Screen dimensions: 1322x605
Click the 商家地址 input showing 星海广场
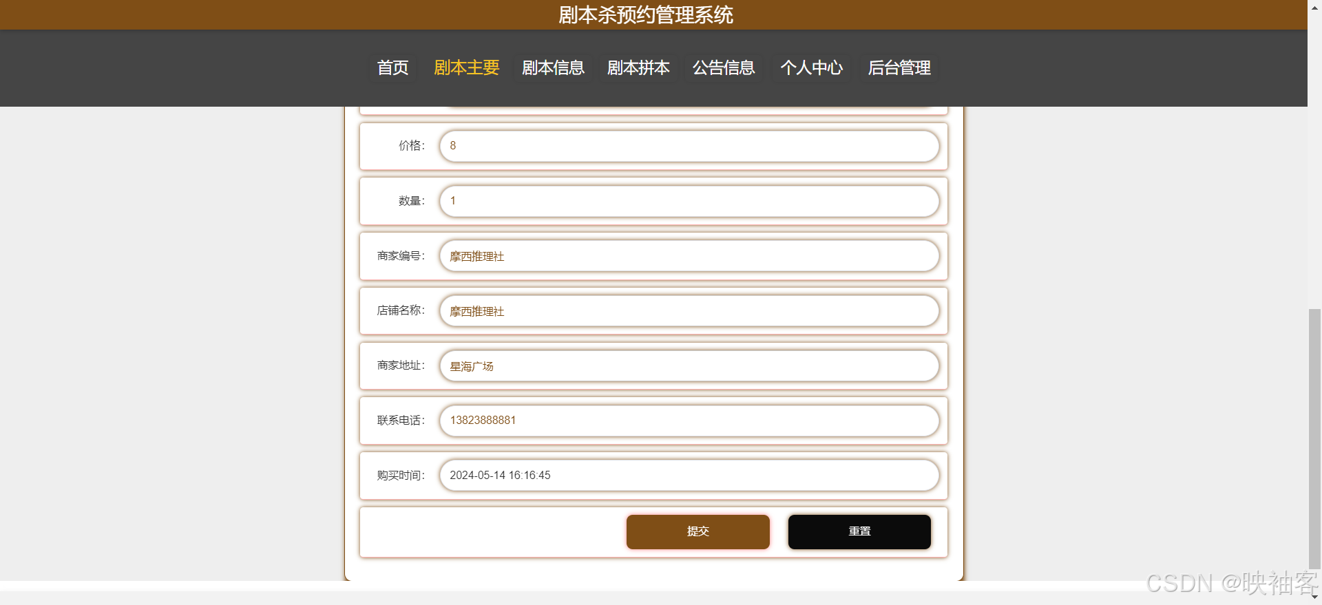[689, 365]
